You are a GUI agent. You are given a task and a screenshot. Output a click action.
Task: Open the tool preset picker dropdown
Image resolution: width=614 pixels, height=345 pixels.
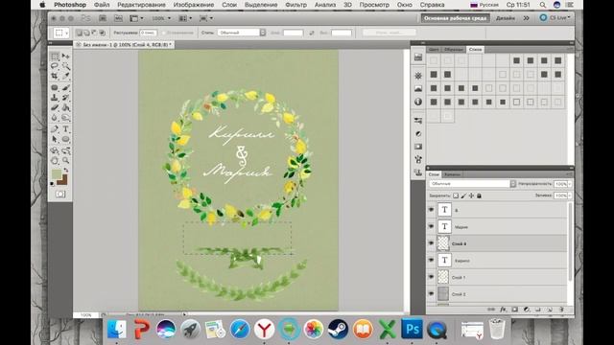61,33
